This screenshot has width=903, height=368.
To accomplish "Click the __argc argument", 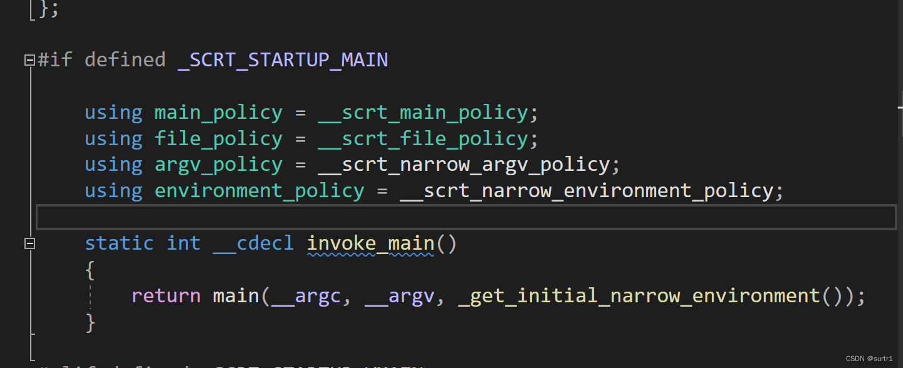I will [306, 295].
